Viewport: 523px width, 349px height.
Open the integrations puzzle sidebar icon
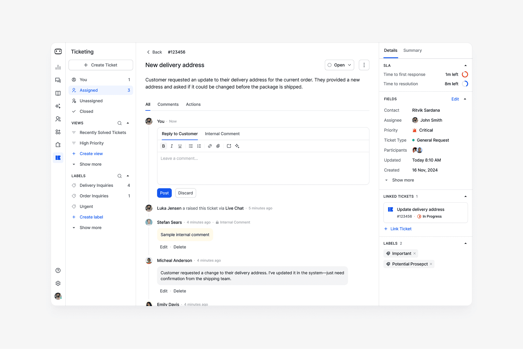click(x=58, y=145)
